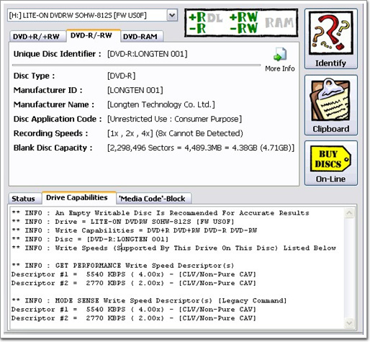Click the Manufacturer ID value [LONGTEN 001]
370x342 pixels.
pos(135,90)
